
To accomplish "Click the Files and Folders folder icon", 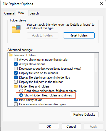I will tap(11, 55).
